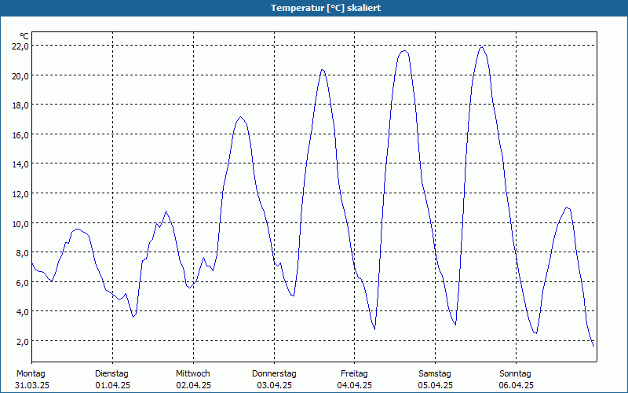Click the Samstag day label
Image resolution: width=628 pixels, height=393 pixels.
click(x=435, y=374)
